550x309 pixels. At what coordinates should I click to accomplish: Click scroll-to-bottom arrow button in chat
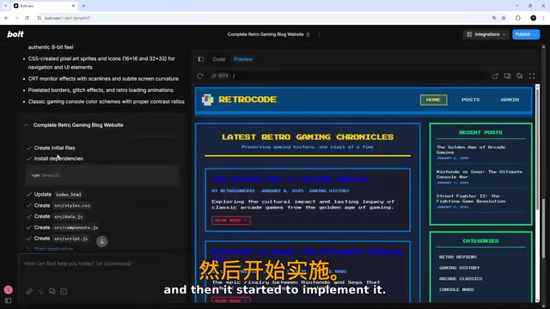pos(102,241)
